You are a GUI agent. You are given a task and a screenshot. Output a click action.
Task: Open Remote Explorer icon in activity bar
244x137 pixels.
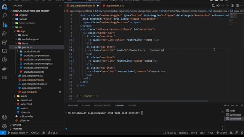tap(4, 51)
